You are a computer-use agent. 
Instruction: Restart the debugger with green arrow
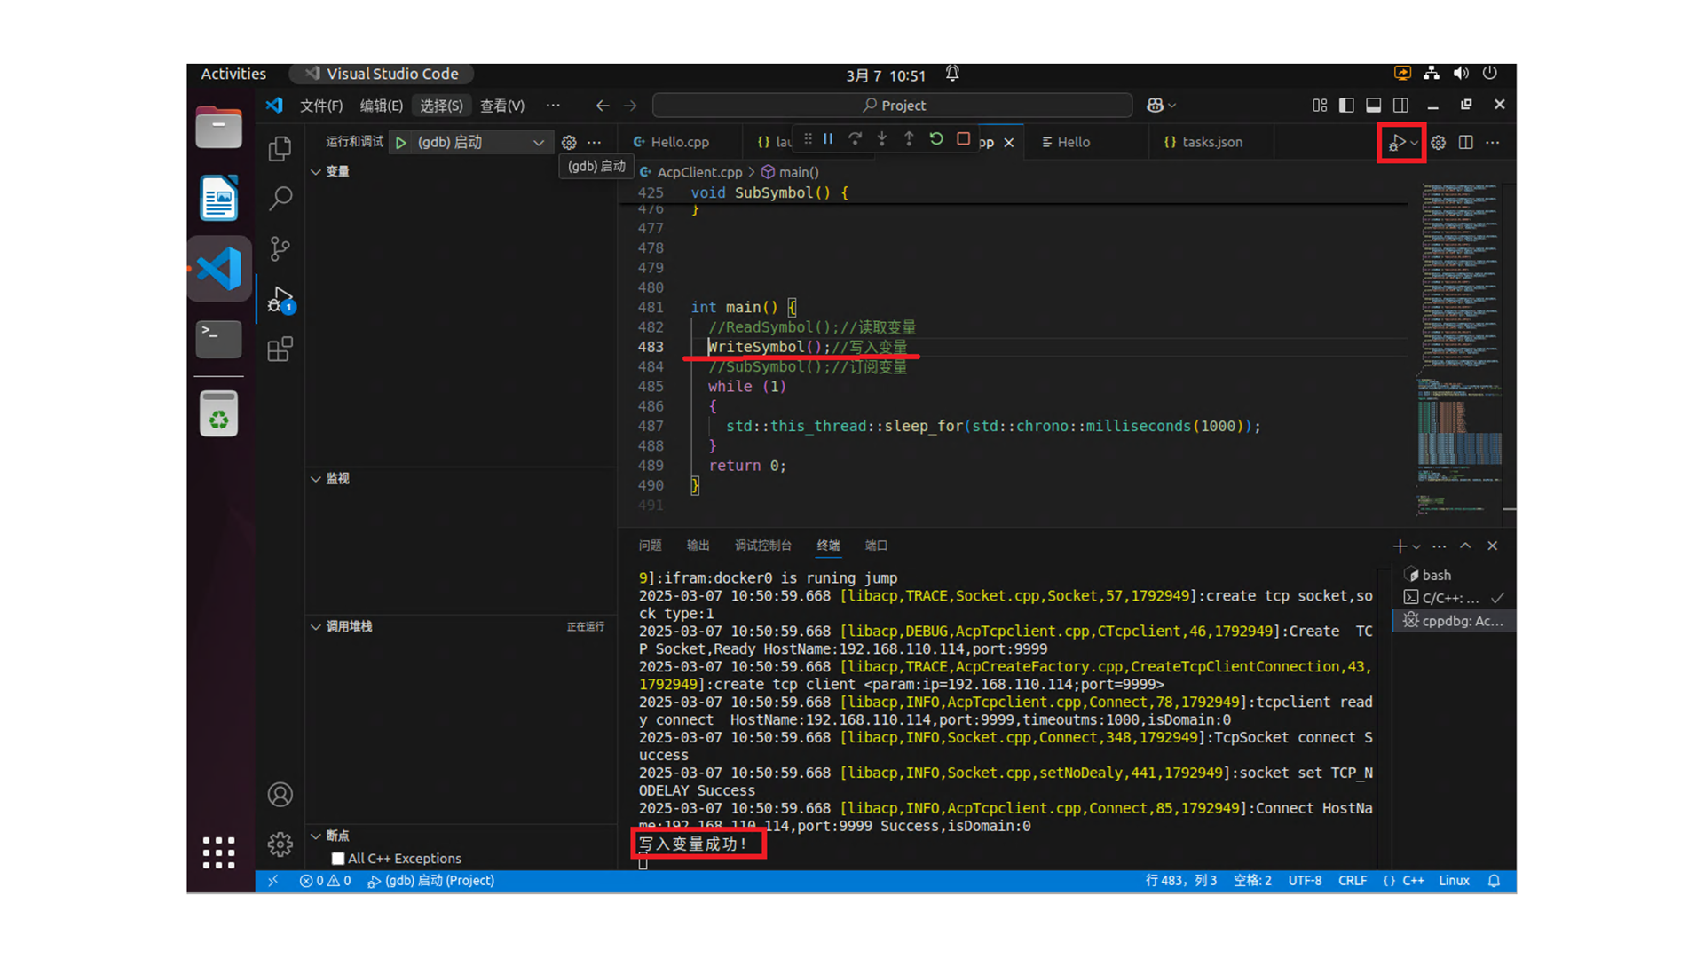[x=935, y=139]
